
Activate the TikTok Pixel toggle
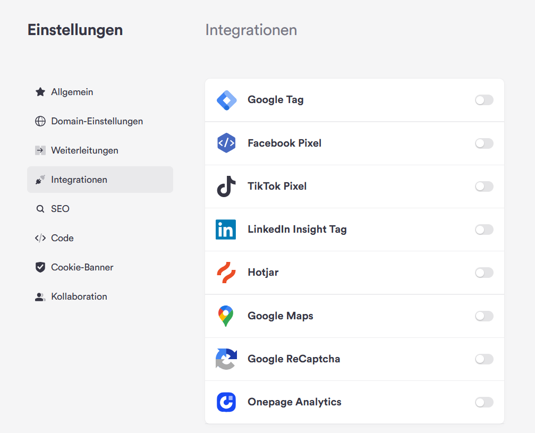(x=484, y=186)
